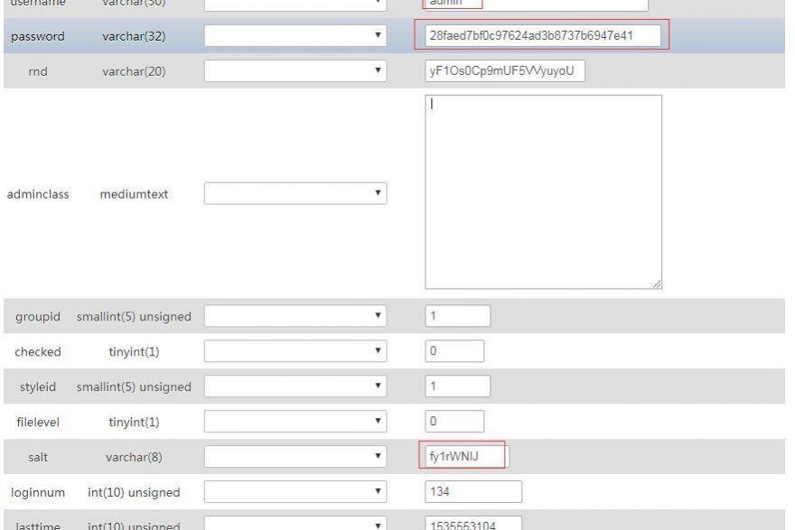This screenshot has width=795, height=530.
Task: Click the checked value input box
Action: (x=454, y=351)
